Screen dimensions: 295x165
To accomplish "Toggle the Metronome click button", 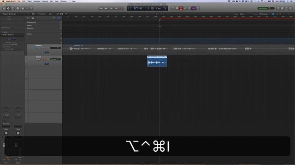I will (198, 8).
